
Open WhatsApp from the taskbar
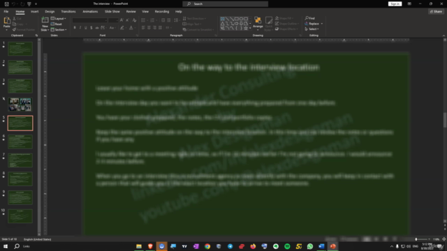310,246
